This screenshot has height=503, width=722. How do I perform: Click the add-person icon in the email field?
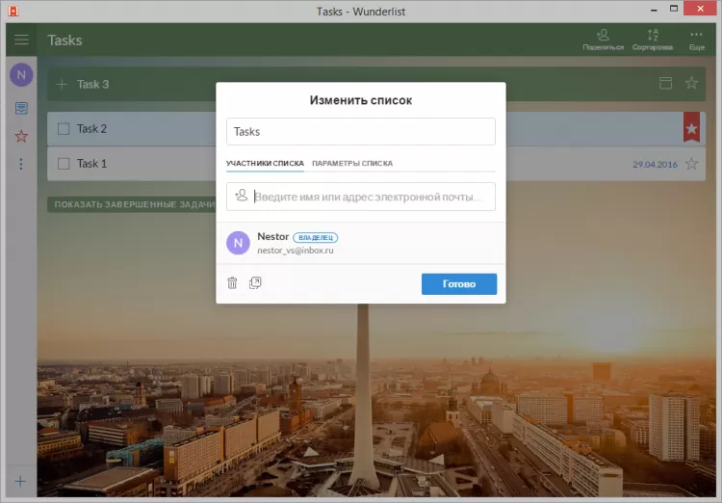coord(242,195)
